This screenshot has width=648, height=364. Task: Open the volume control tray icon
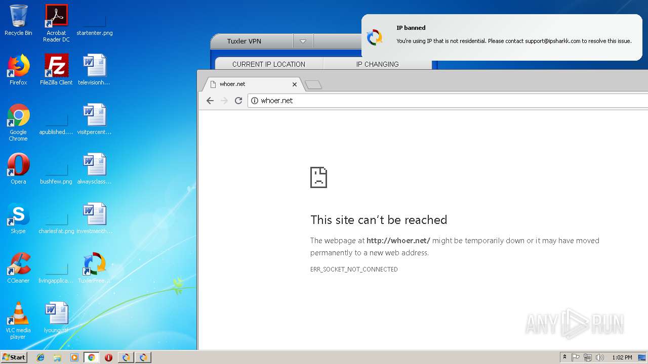click(x=600, y=357)
